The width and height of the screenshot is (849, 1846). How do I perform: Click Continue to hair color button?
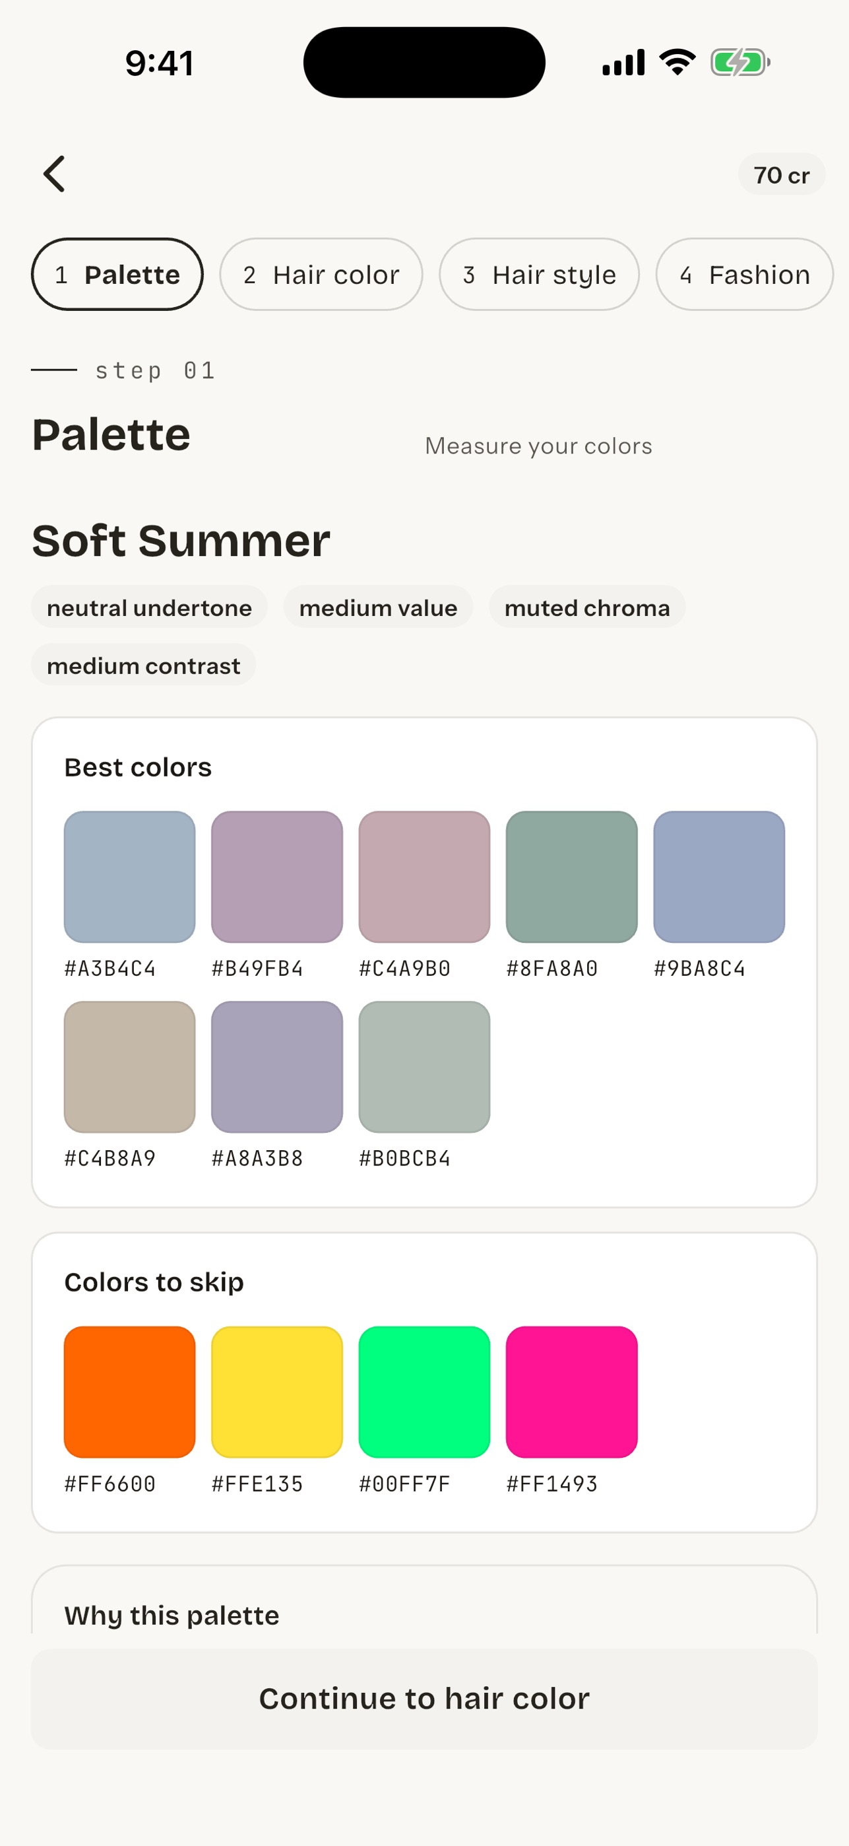click(x=425, y=1699)
